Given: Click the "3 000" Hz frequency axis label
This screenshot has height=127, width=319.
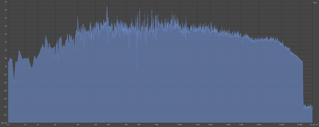Looking at the screenshot, I should (228, 124).
